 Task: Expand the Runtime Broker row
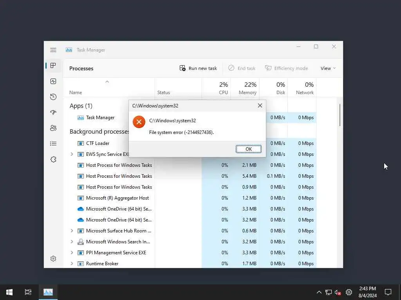click(x=72, y=264)
